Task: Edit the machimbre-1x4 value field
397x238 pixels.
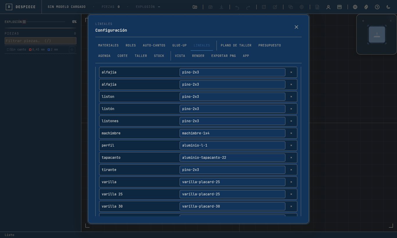Action: [x=233, y=133]
